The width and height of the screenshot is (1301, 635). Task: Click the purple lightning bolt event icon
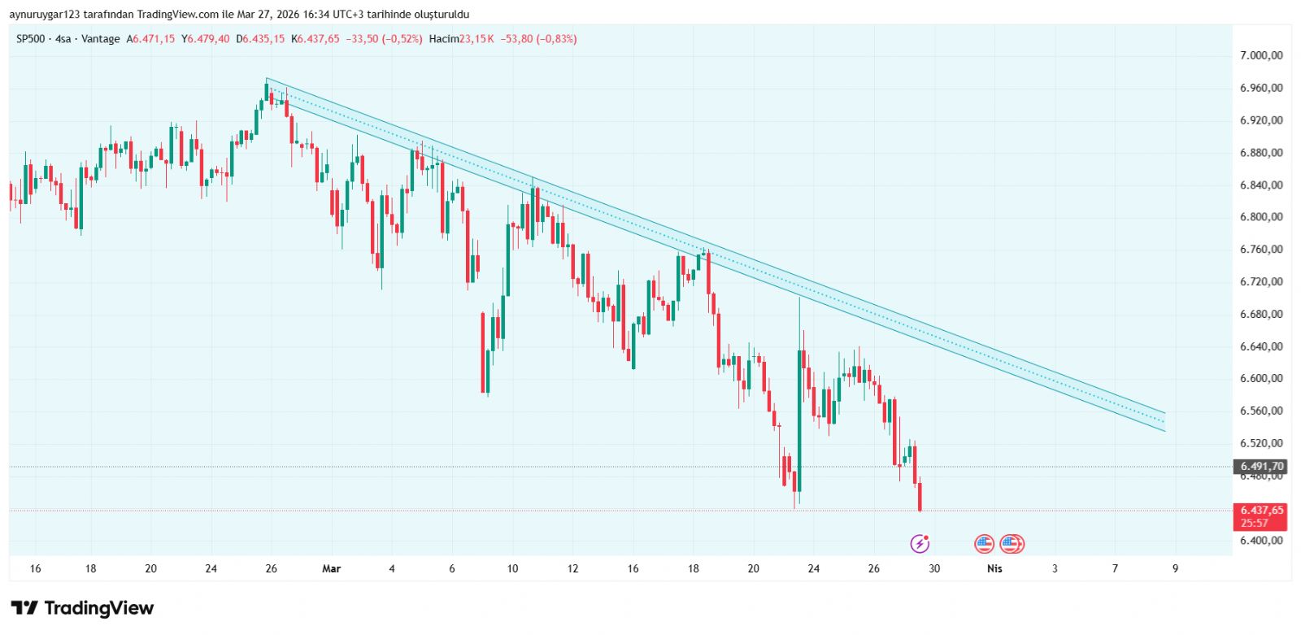pos(920,543)
